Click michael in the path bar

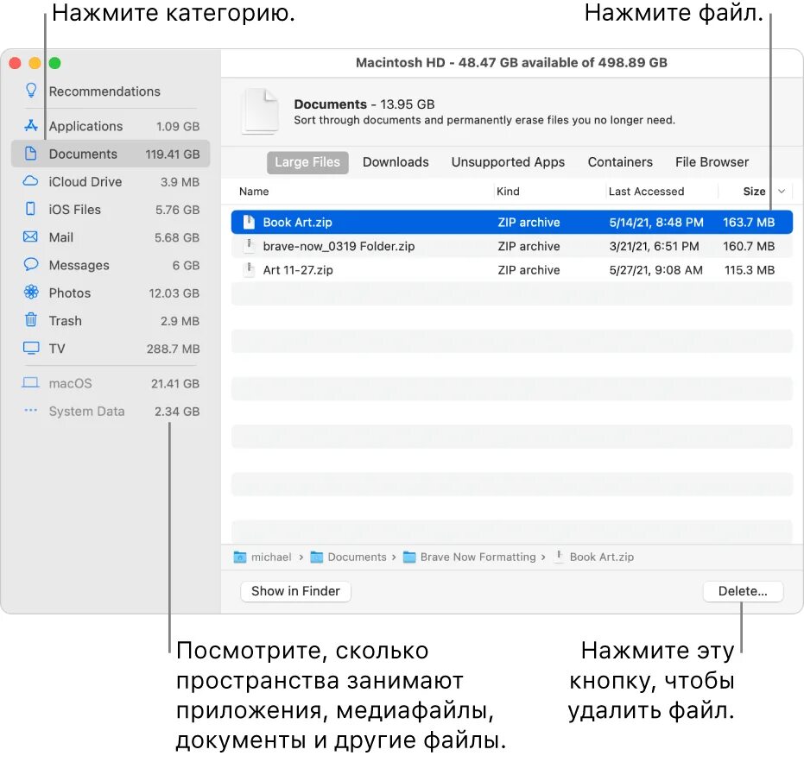coord(271,557)
